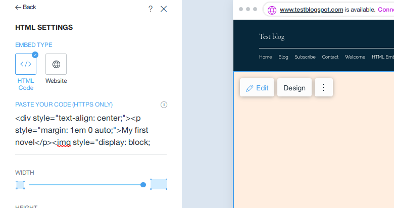Open the Home menu item
The width and height of the screenshot is (394, 208).
point(265,57)
